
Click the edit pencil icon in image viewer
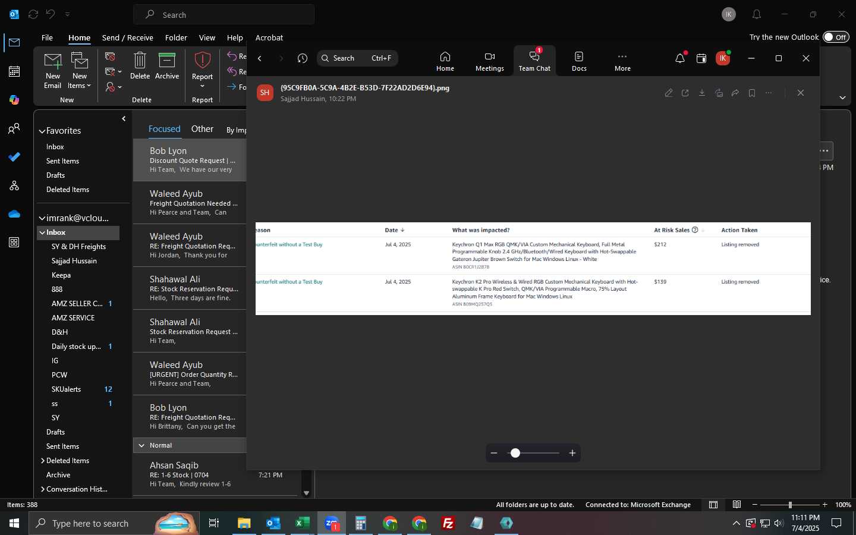pyautogui.click(x=669, y=93)
